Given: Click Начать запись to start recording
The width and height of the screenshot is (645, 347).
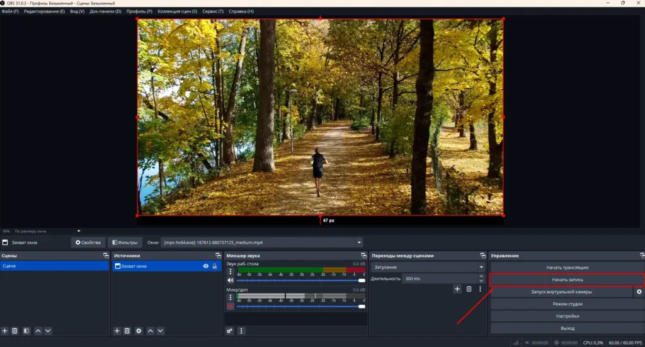Looking at the screenshot, I should tap(567, 280).
